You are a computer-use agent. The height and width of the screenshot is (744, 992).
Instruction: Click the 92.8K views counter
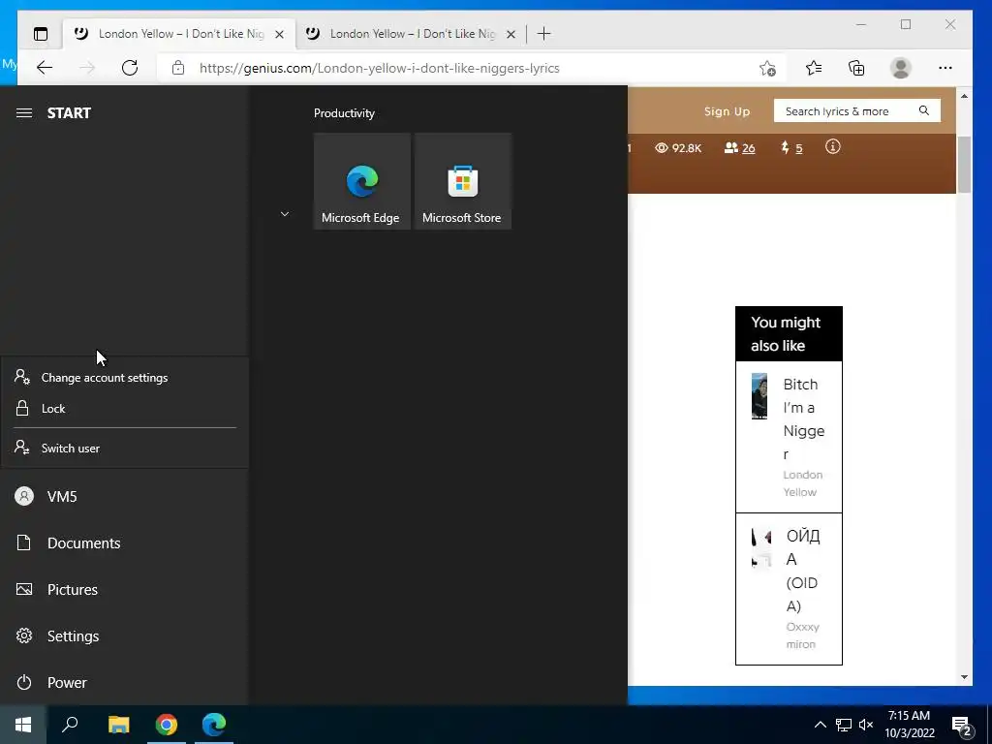(678, 148)
